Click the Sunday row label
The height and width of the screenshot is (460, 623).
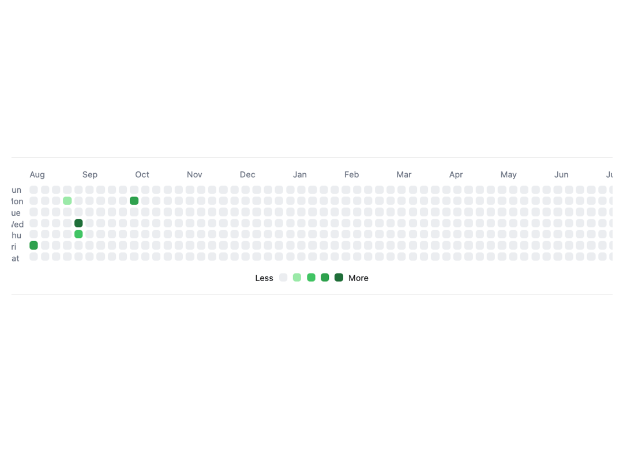16,190
